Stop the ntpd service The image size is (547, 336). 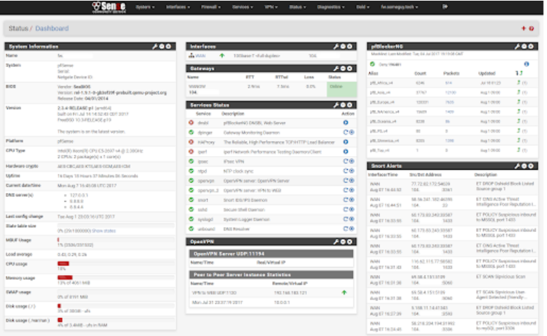point(351,171)
